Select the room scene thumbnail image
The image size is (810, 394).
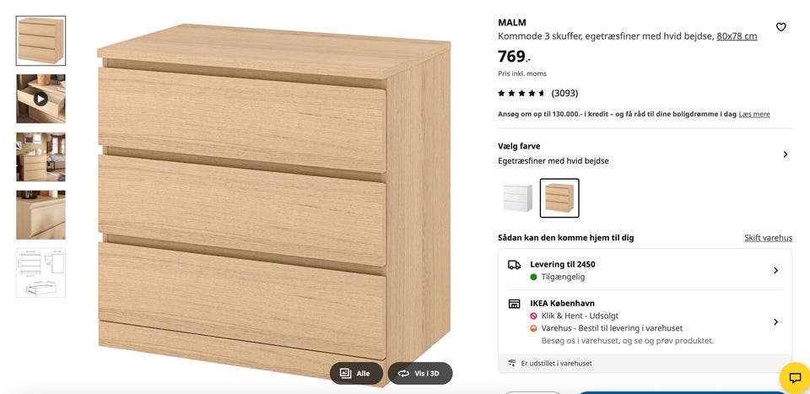pyautogui.click(x=40, y=156)
